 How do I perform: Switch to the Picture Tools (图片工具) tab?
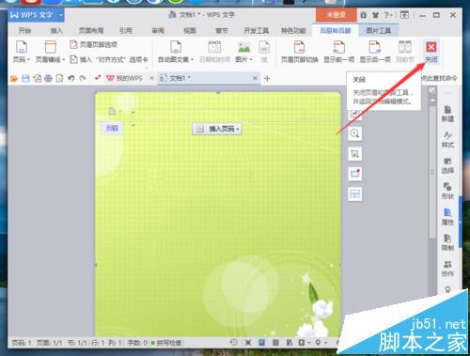pos(379,31)
